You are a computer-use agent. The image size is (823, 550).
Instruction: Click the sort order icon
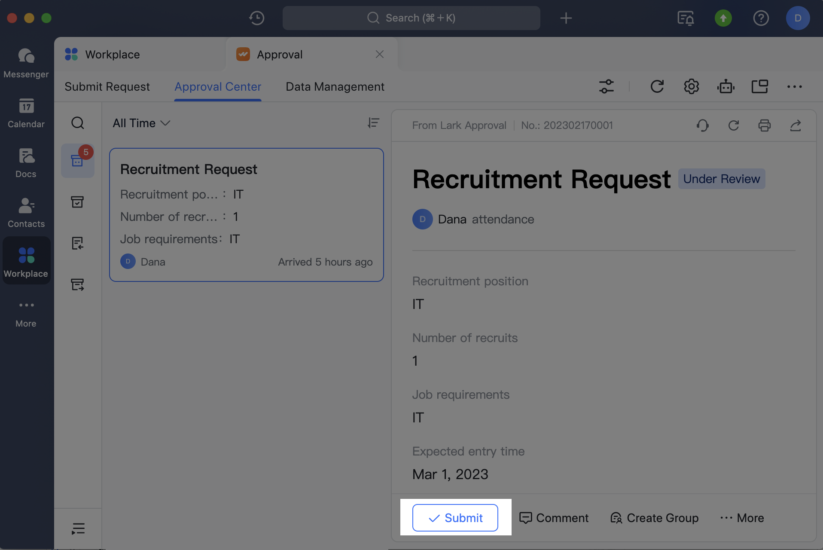tap(373, 123)
